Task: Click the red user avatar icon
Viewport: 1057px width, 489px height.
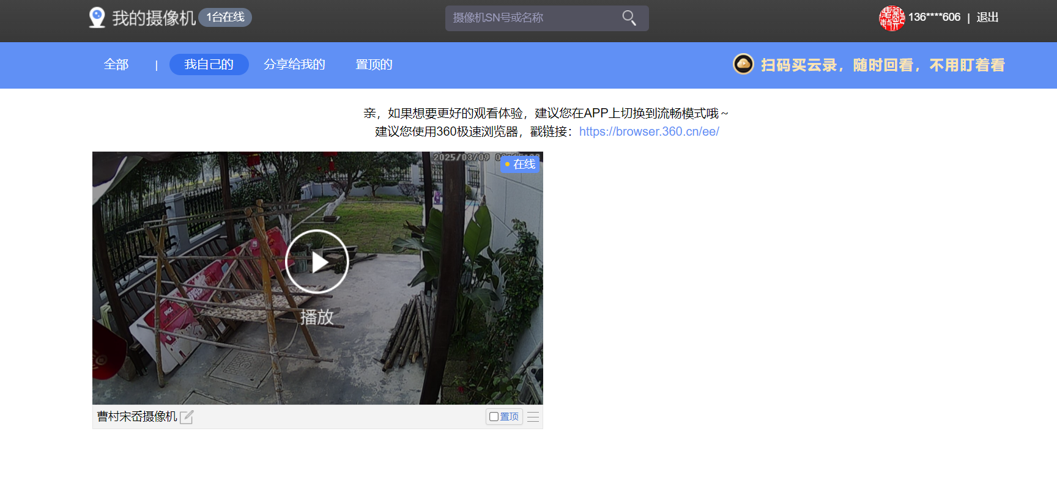Action: [891, 18]
